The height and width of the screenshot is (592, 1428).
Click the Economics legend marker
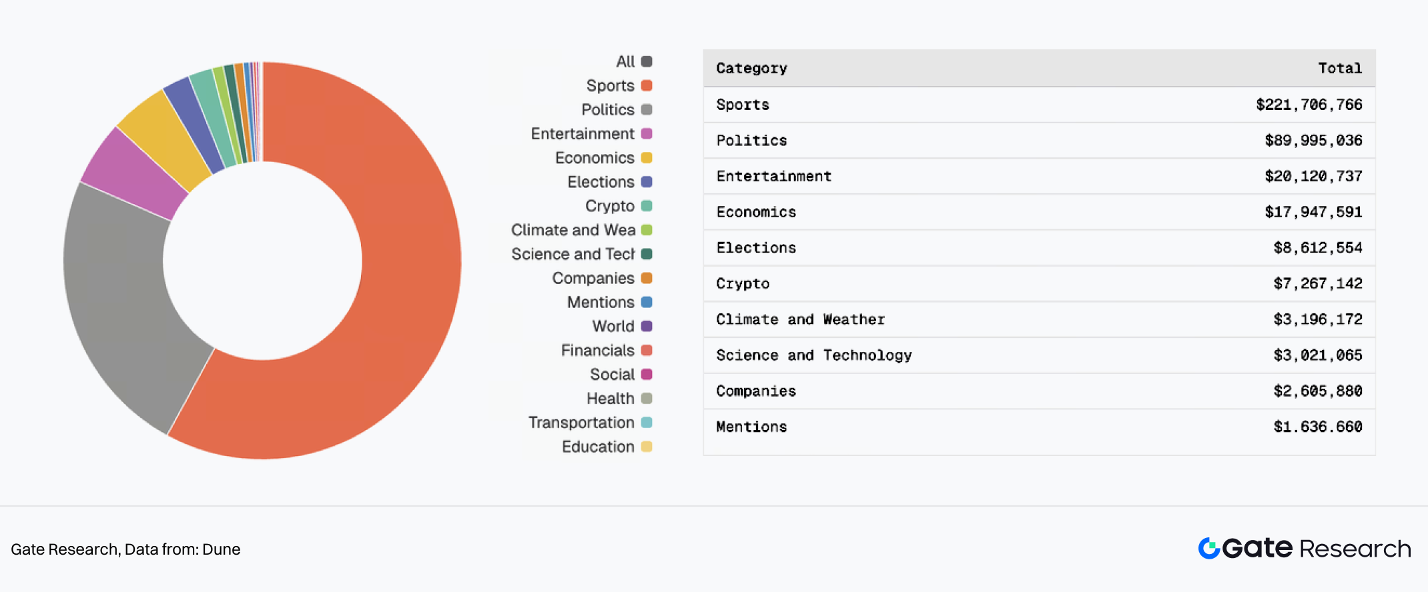(x=646, y=158)
